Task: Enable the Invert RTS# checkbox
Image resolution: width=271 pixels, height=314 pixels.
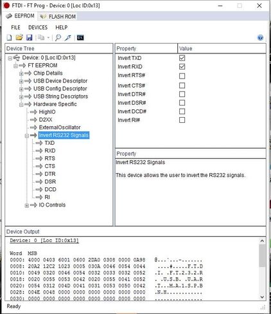Action: click(182, 76)
